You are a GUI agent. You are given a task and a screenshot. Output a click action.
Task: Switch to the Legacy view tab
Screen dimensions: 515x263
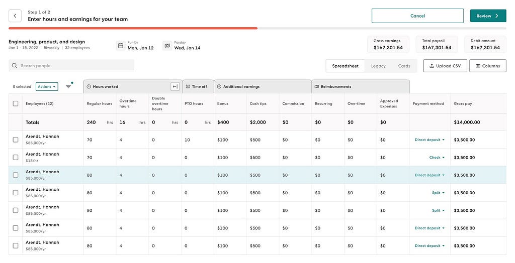378,66
